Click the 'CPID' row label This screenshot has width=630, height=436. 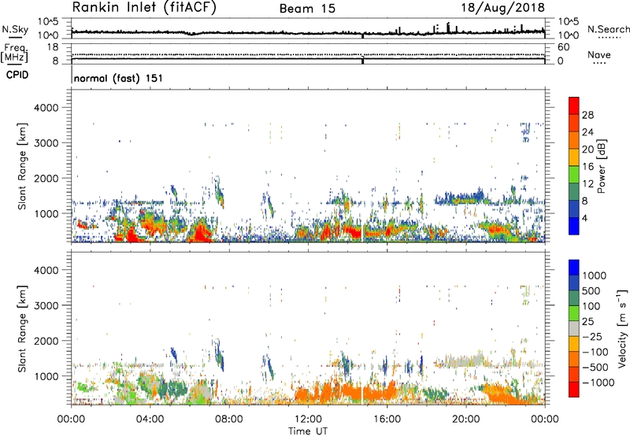(x=17, y=75)
